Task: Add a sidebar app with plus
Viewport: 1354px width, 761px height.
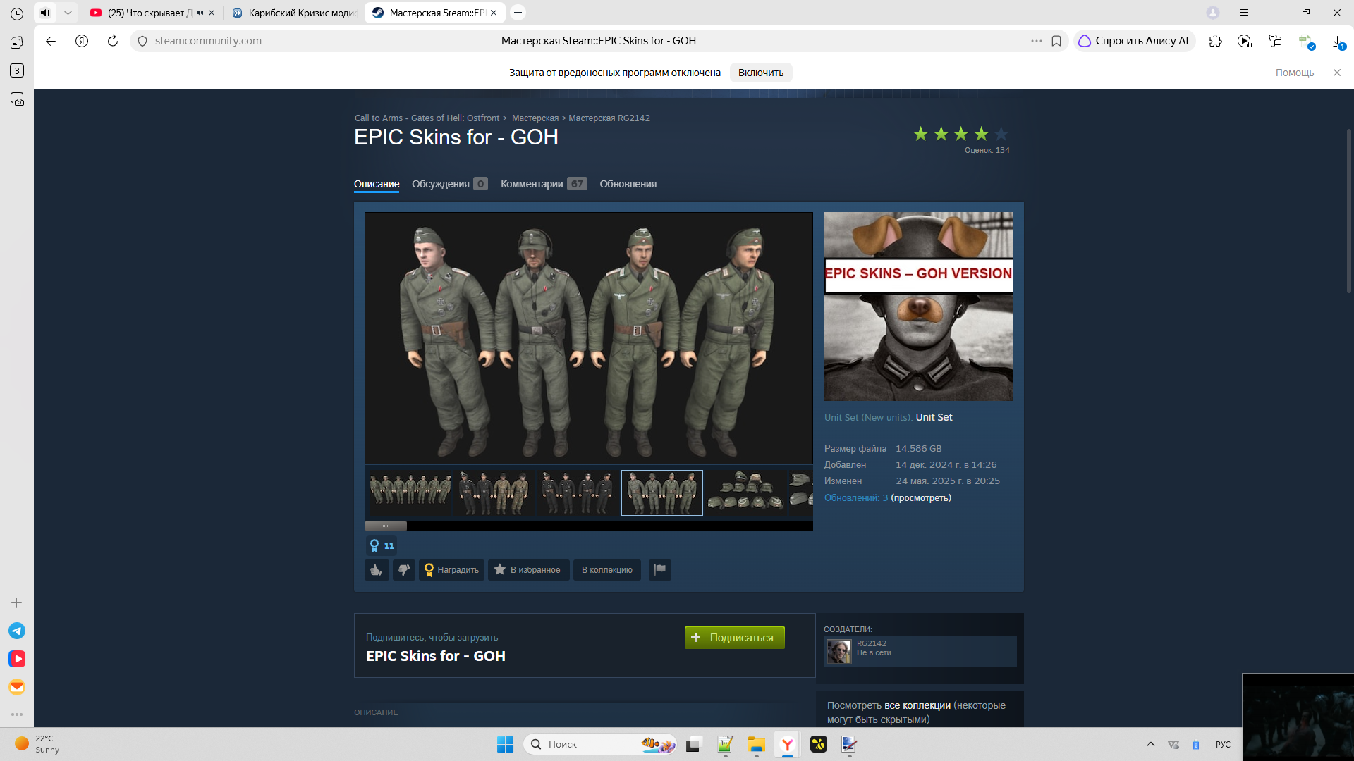Action: coord(17,603)
